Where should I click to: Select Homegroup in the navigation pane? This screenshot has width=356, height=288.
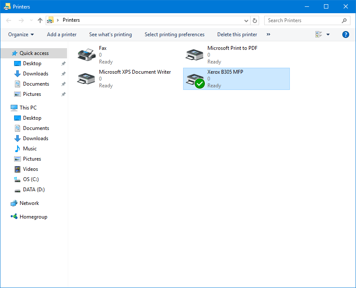click(33, 217)
